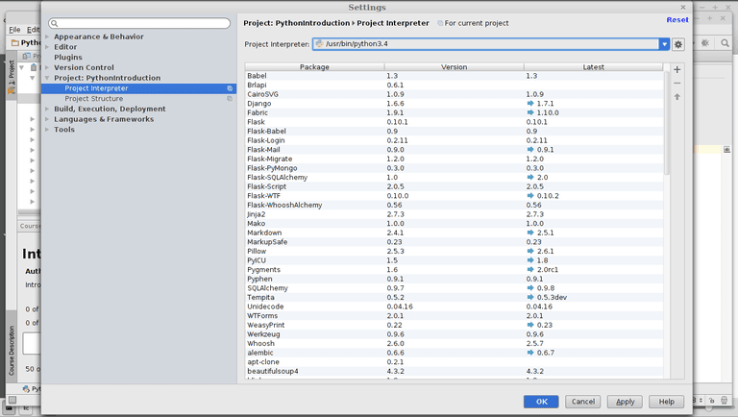
Task: Click the update arrow icon for Django
Action: [530, 103]
